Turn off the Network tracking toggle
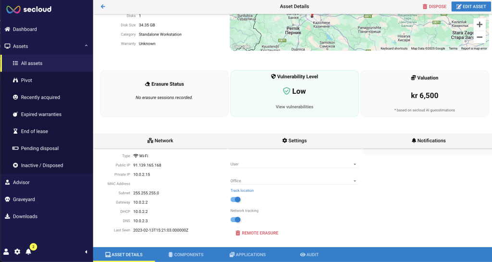Image resolution: width=492 pixels, height=262 pixels. 235,220
